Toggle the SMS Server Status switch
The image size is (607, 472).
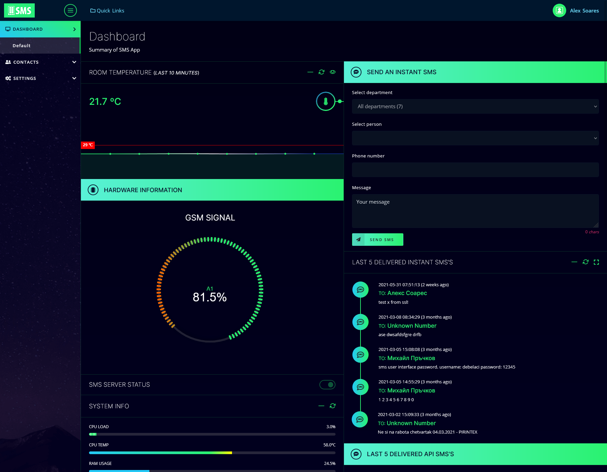tap(327, 385)
